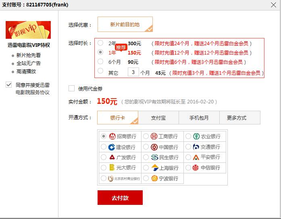Click the 工商银行 logo icon
The image size is (281, 219).
coord(154,136)
